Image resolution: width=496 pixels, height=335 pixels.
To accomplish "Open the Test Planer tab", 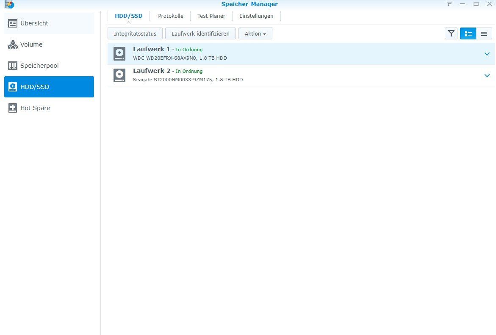I will click(211, 16).
